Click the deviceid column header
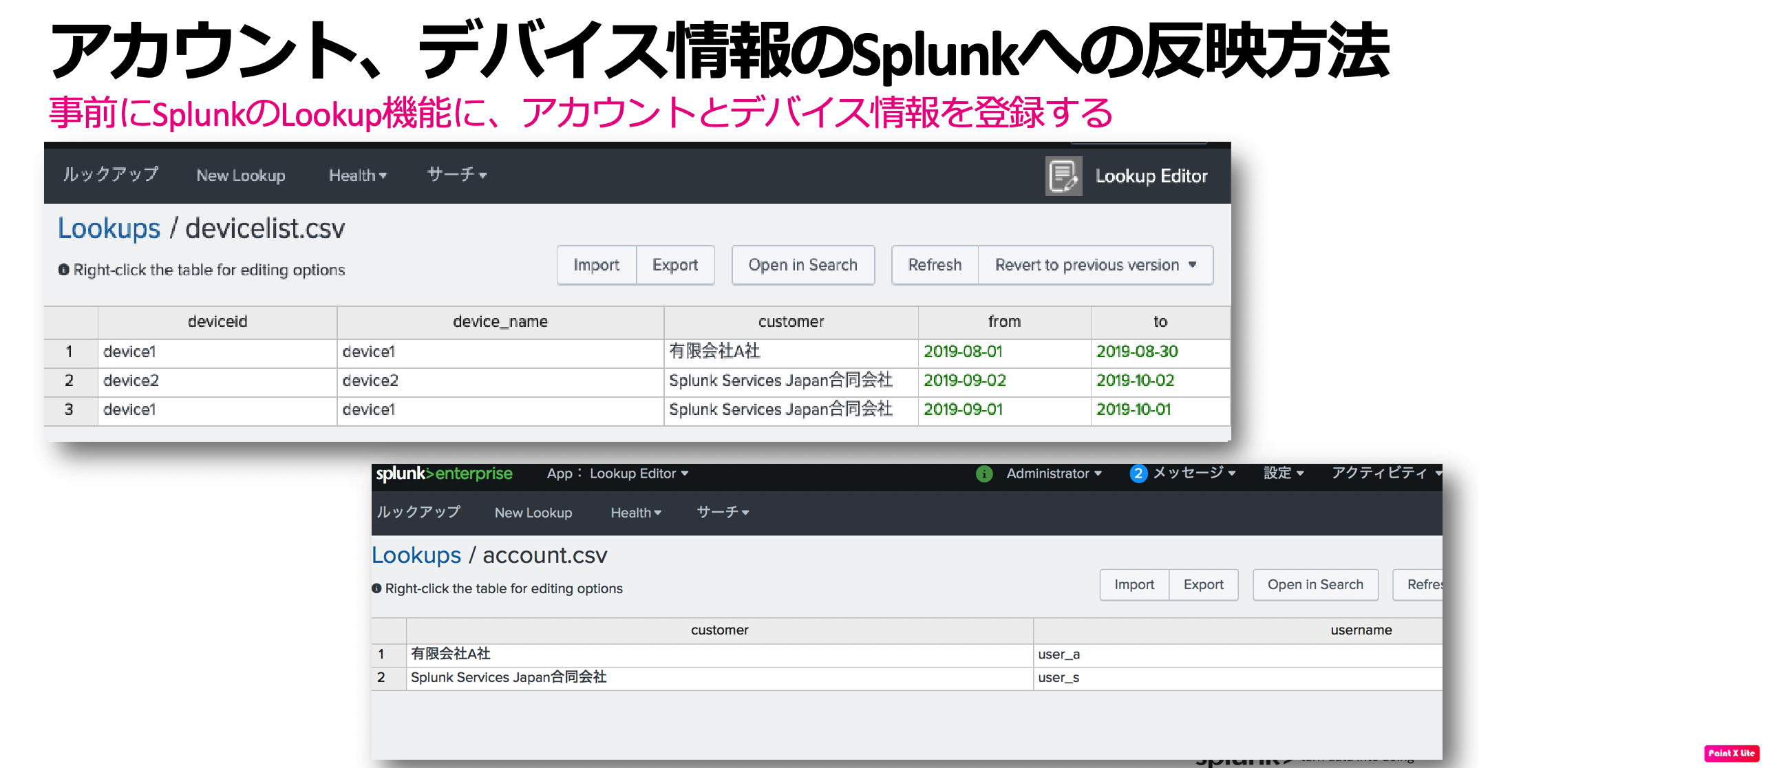Viewport: 1766px width, 768px height. (217, 322)
